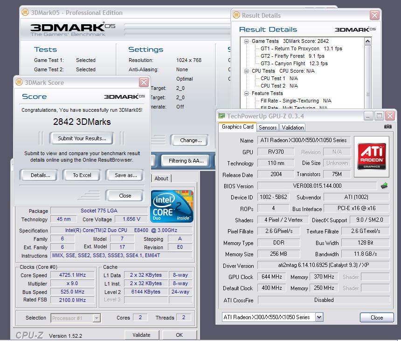The width and height of the screenshot is (401, 341).
Task: Click the Intel Core 2 Duo logo in CPU-Z
Action: point(172,206)
